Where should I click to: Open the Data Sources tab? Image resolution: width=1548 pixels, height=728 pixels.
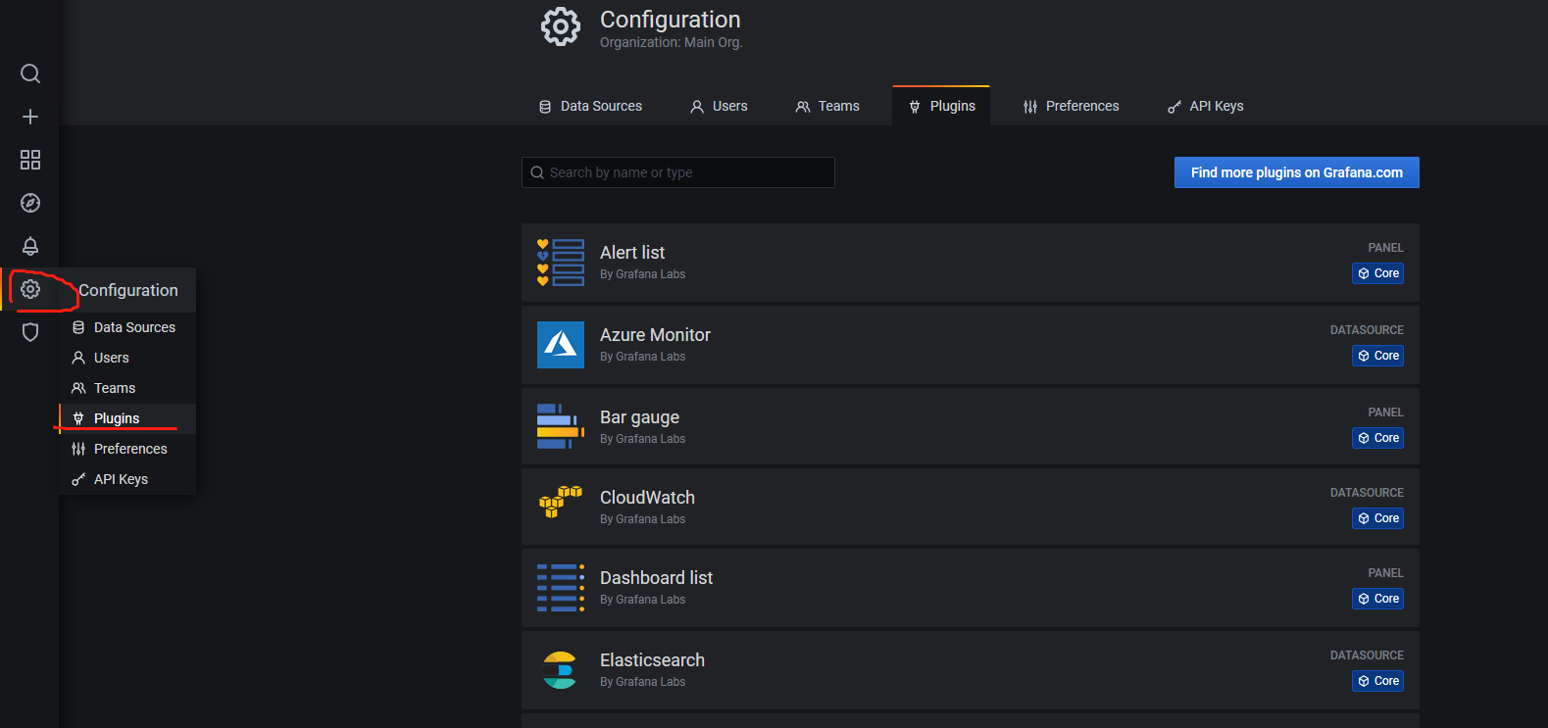(591, 106)
